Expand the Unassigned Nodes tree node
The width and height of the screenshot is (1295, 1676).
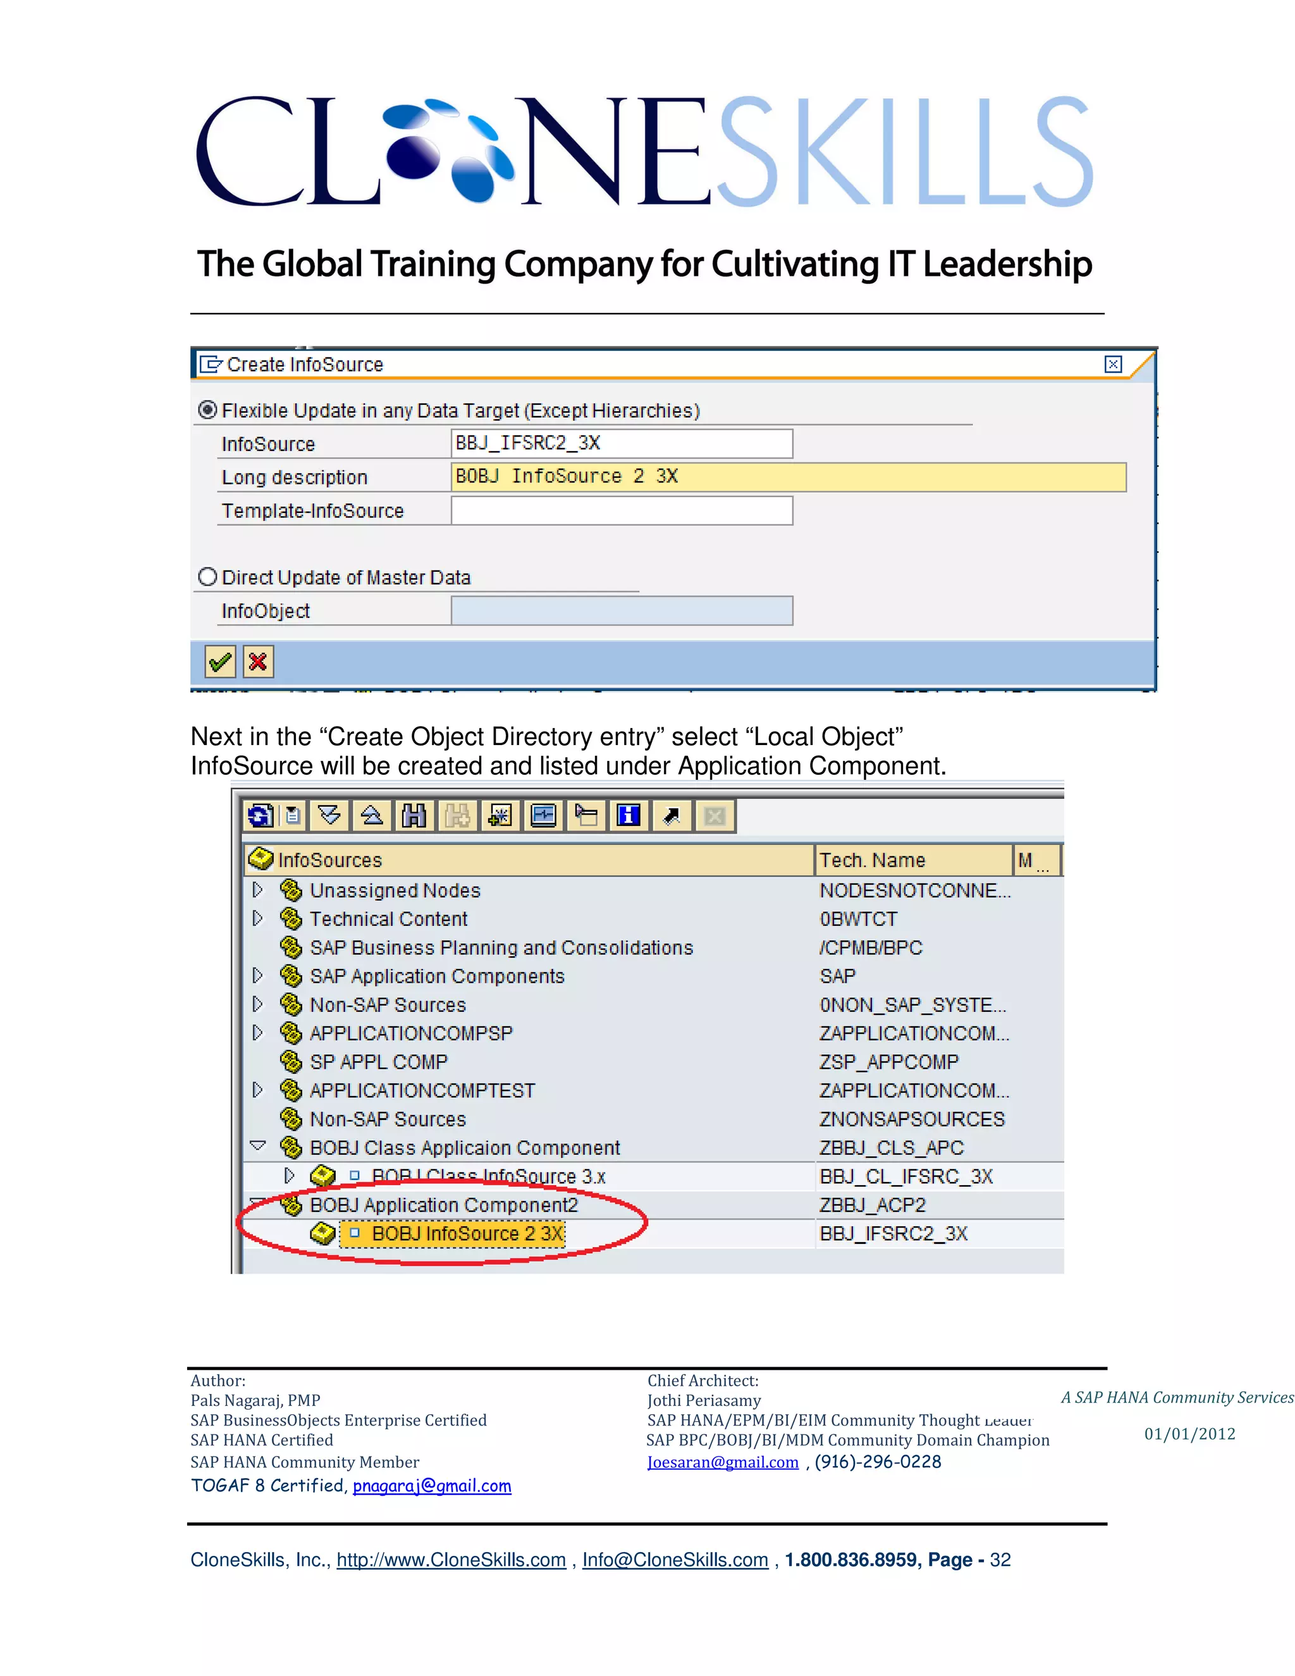[x=258, y=889]
